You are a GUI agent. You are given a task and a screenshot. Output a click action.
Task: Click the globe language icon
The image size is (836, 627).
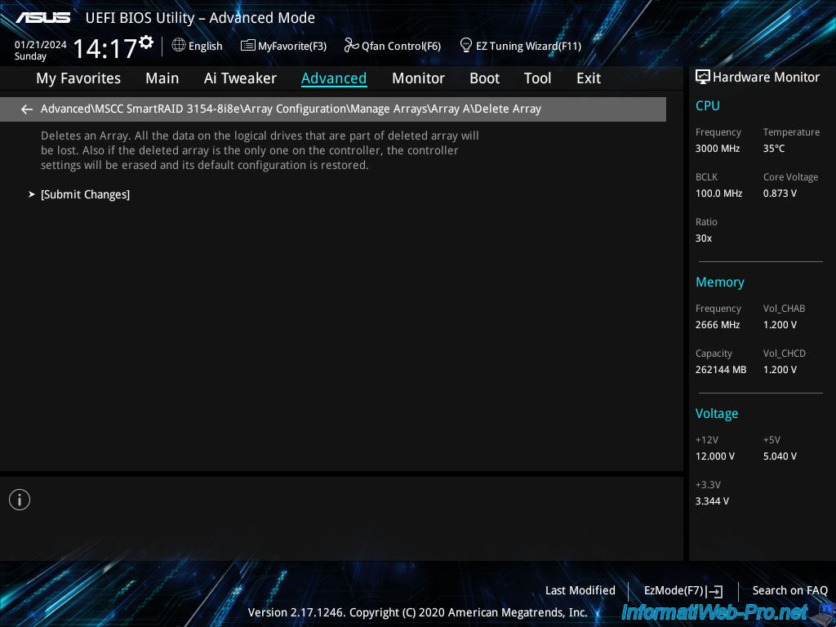pos(179,46)
